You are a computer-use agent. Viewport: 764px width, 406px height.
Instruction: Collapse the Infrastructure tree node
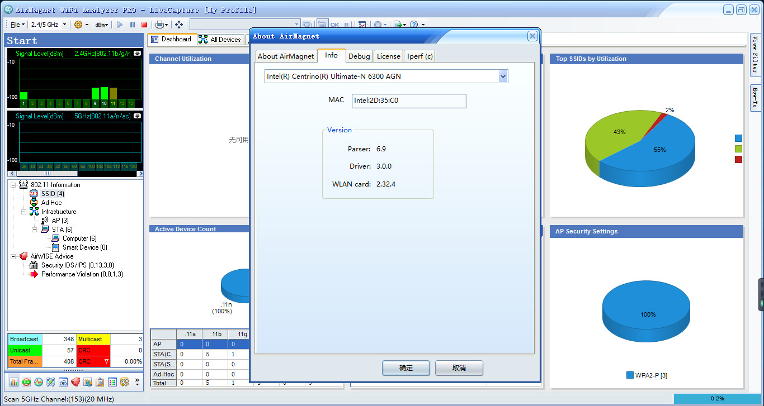click(x=24, y=212)
